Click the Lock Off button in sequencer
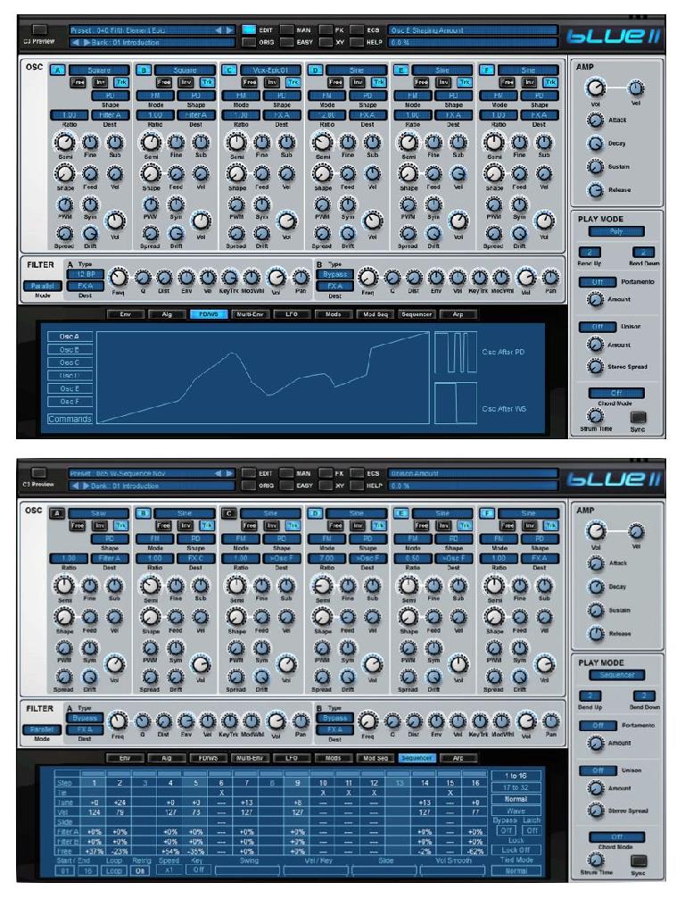This screenshot has height=899, width=685. [x=516, y=850]
